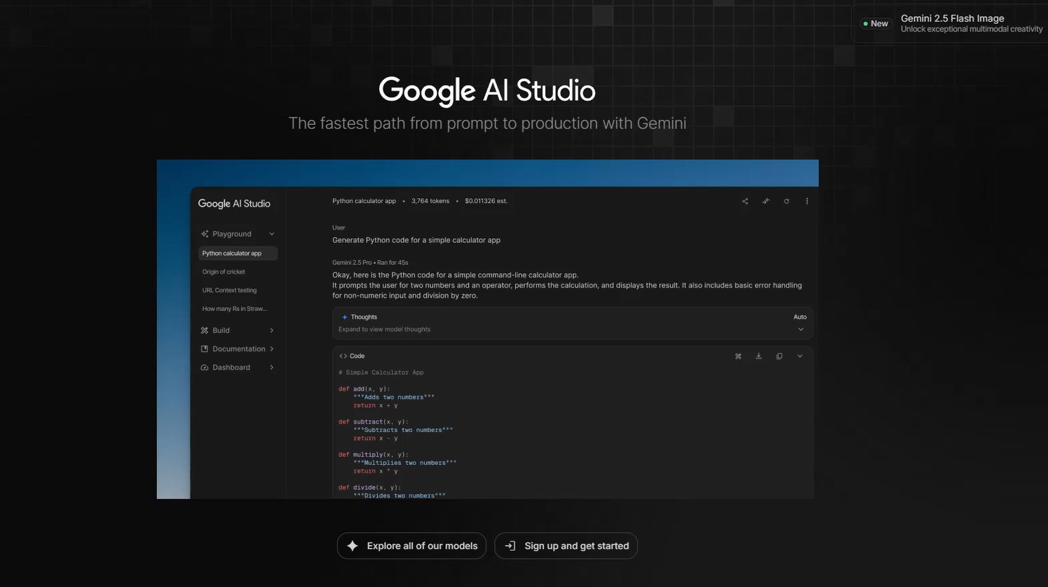Open the Playground menu item
The image size is (1048, 587).
(238, 234)
